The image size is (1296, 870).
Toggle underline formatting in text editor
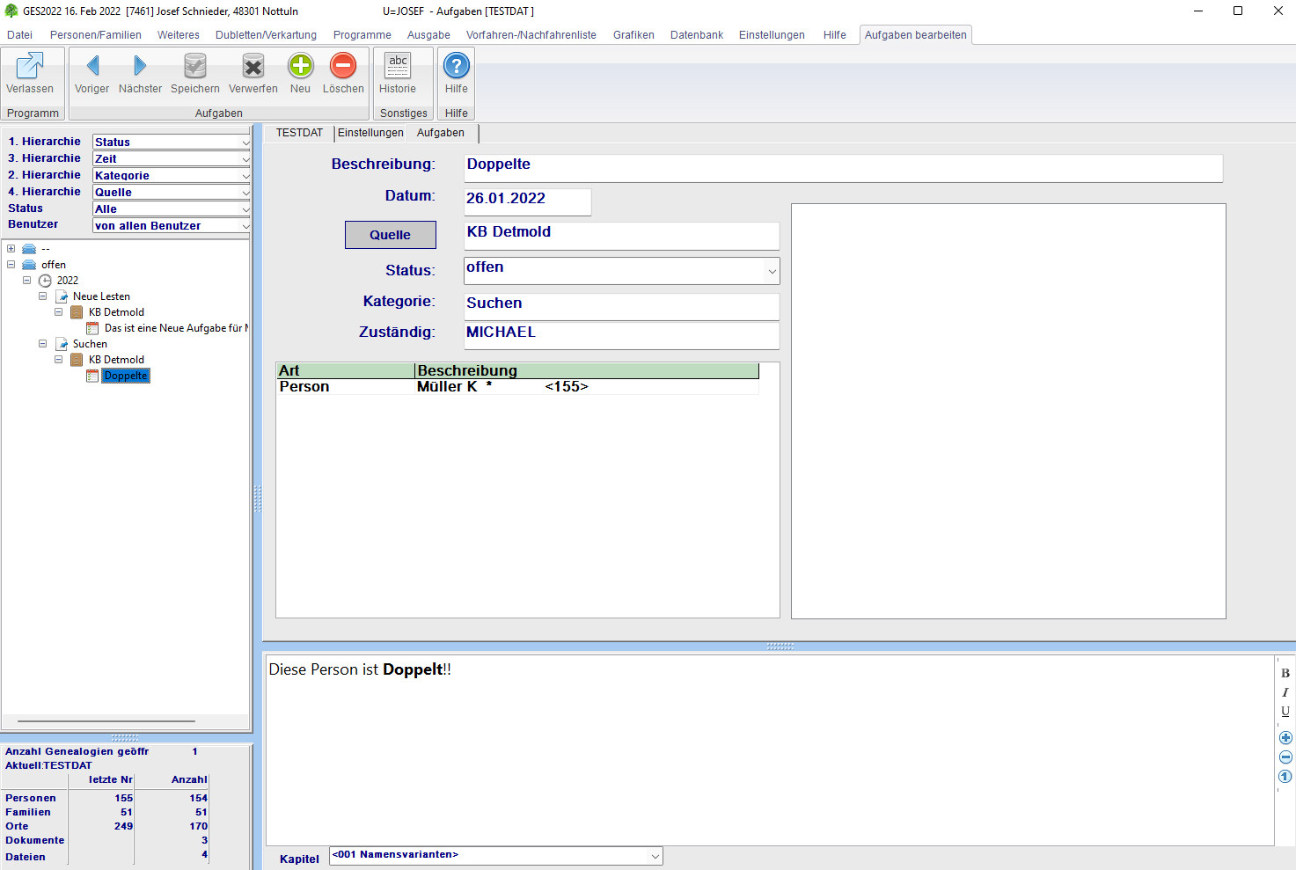click(1285, 711)
